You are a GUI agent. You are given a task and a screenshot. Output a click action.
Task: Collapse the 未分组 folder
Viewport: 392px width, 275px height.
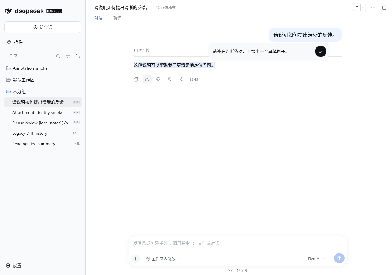(43, 91)
